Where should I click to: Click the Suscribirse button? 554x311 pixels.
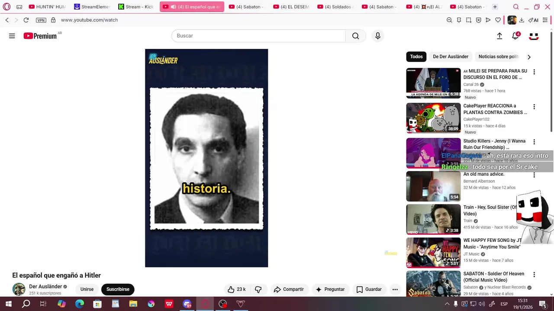click(x=118, y=289)
